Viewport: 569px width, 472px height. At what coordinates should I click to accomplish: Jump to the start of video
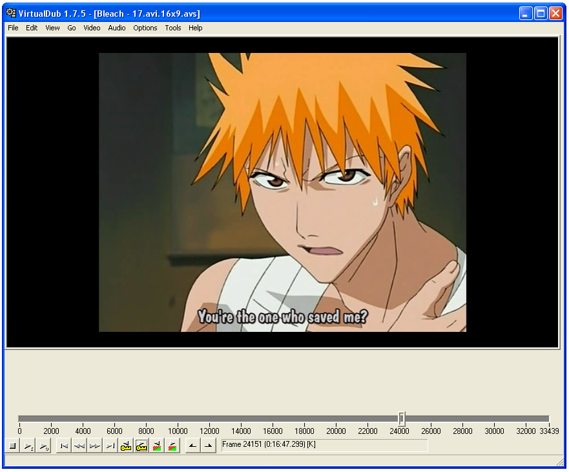click(x=64, y=446)
